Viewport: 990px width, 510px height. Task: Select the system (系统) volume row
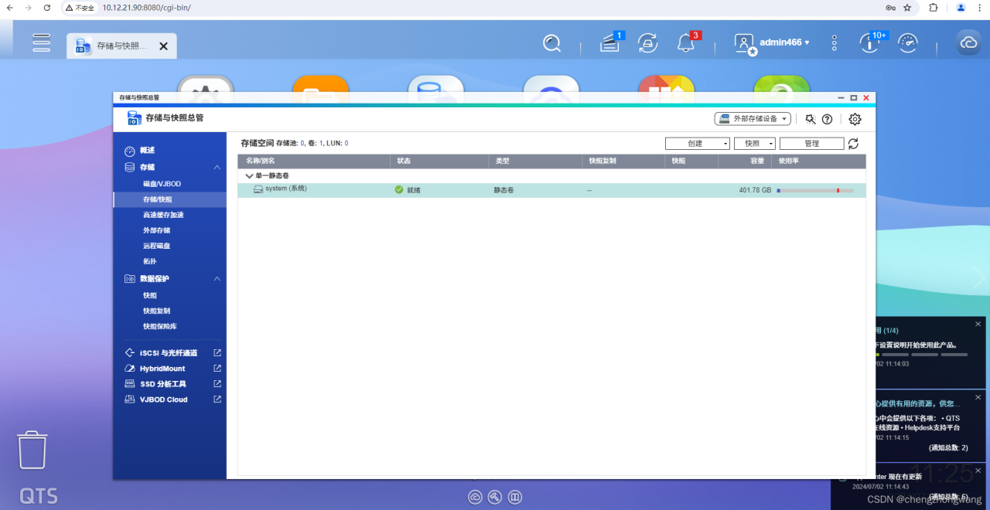(551, 190)
